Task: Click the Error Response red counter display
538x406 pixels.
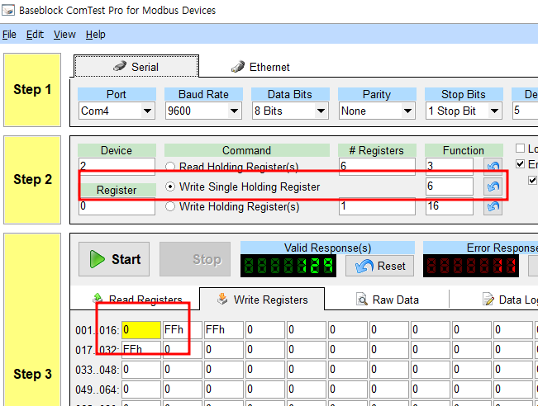Action: [471, 266]
